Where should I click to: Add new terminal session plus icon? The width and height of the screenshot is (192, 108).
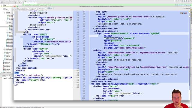tap(1, 76)
